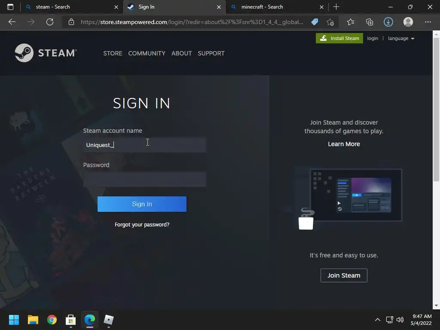Open the COMMUNITY menu
This screenshot has height=330, width=440.
(147, 53)
